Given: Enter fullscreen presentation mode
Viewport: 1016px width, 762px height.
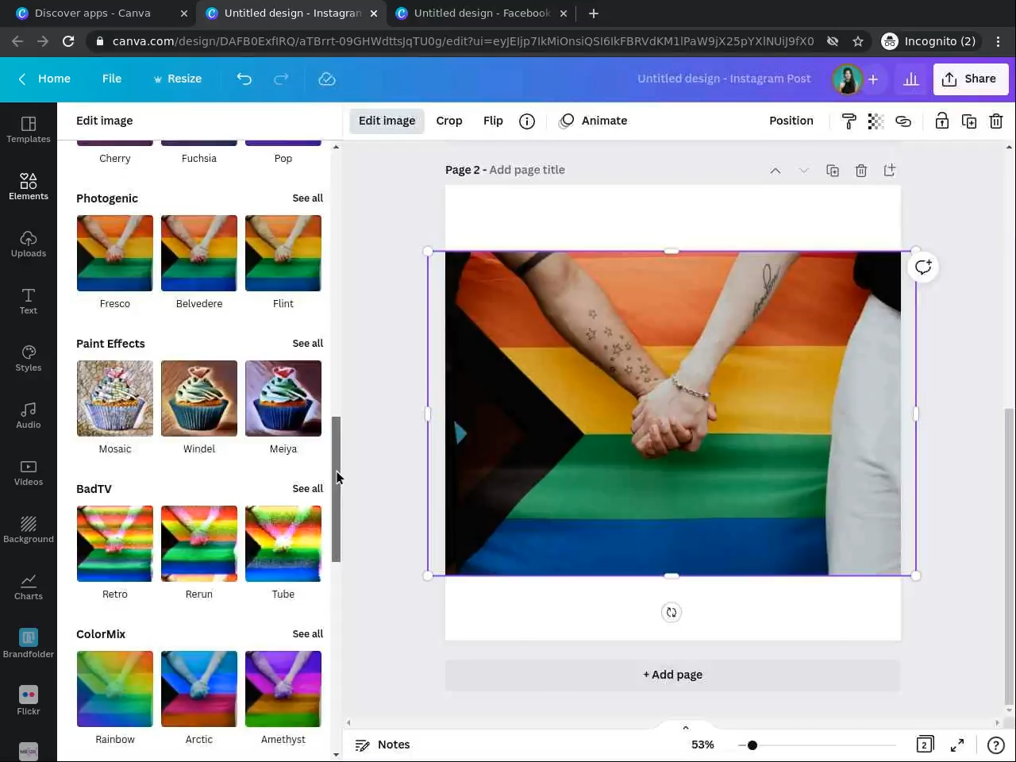Looking at the screenshot, I should point(957,745).
